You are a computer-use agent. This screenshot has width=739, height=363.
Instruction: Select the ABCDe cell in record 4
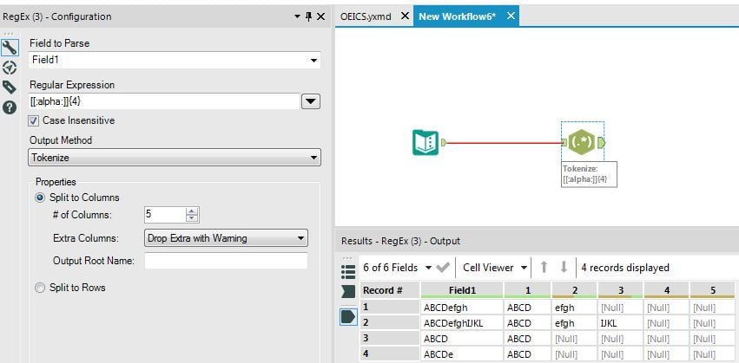coord(462,354)
